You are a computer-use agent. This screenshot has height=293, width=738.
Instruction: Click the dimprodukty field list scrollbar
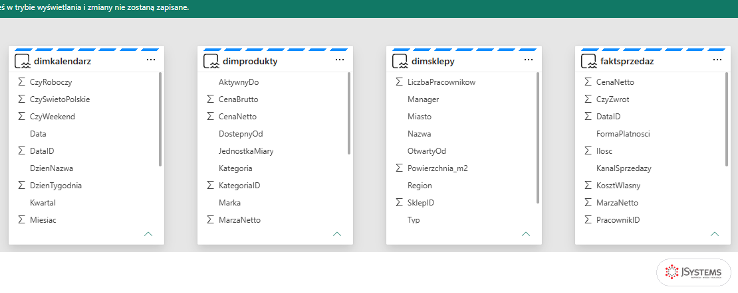pos(349,113)
